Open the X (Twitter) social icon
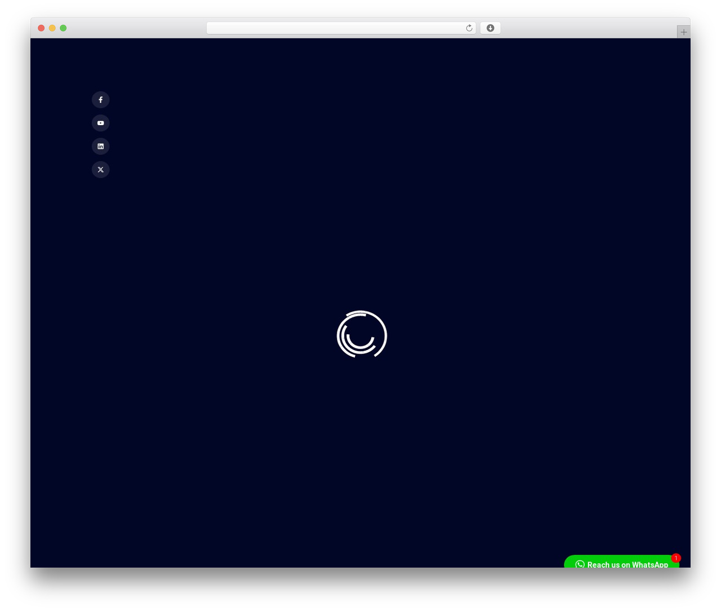Image resolution: width=721 pixels, height=611 pixels. coord(100,170)
